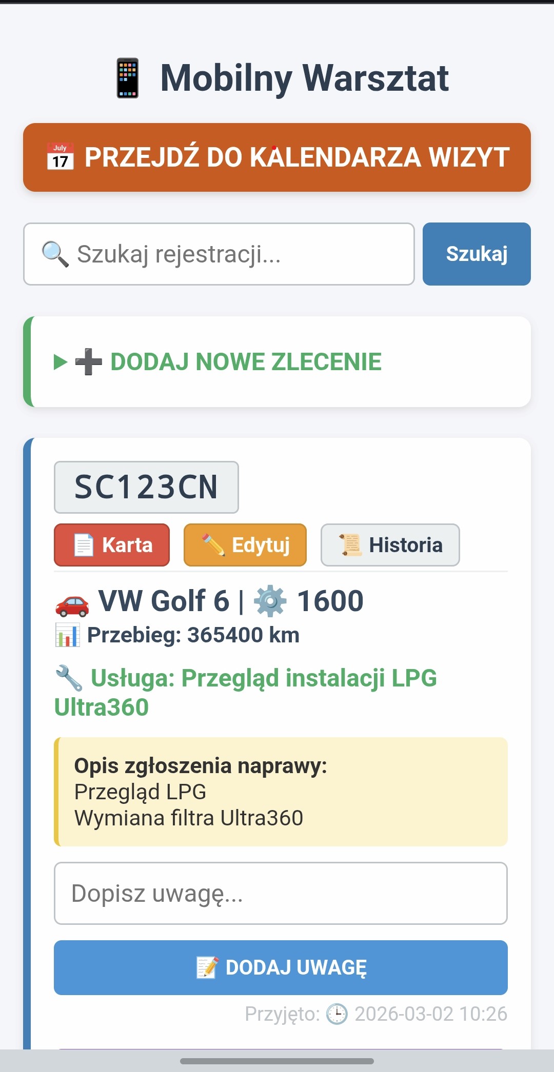Screen dimensions: 554x1072
Task: Expand the DODAJ NOWE ZLECENIE section
Action: coord(246,362)
